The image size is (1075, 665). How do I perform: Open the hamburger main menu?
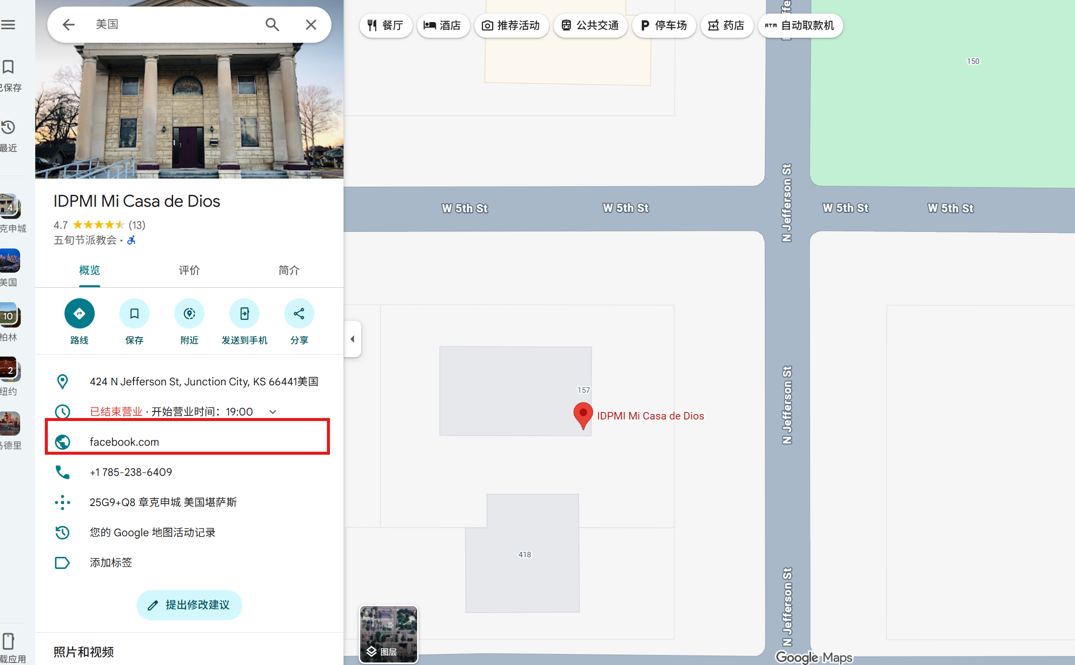click(x=8, y=25)
